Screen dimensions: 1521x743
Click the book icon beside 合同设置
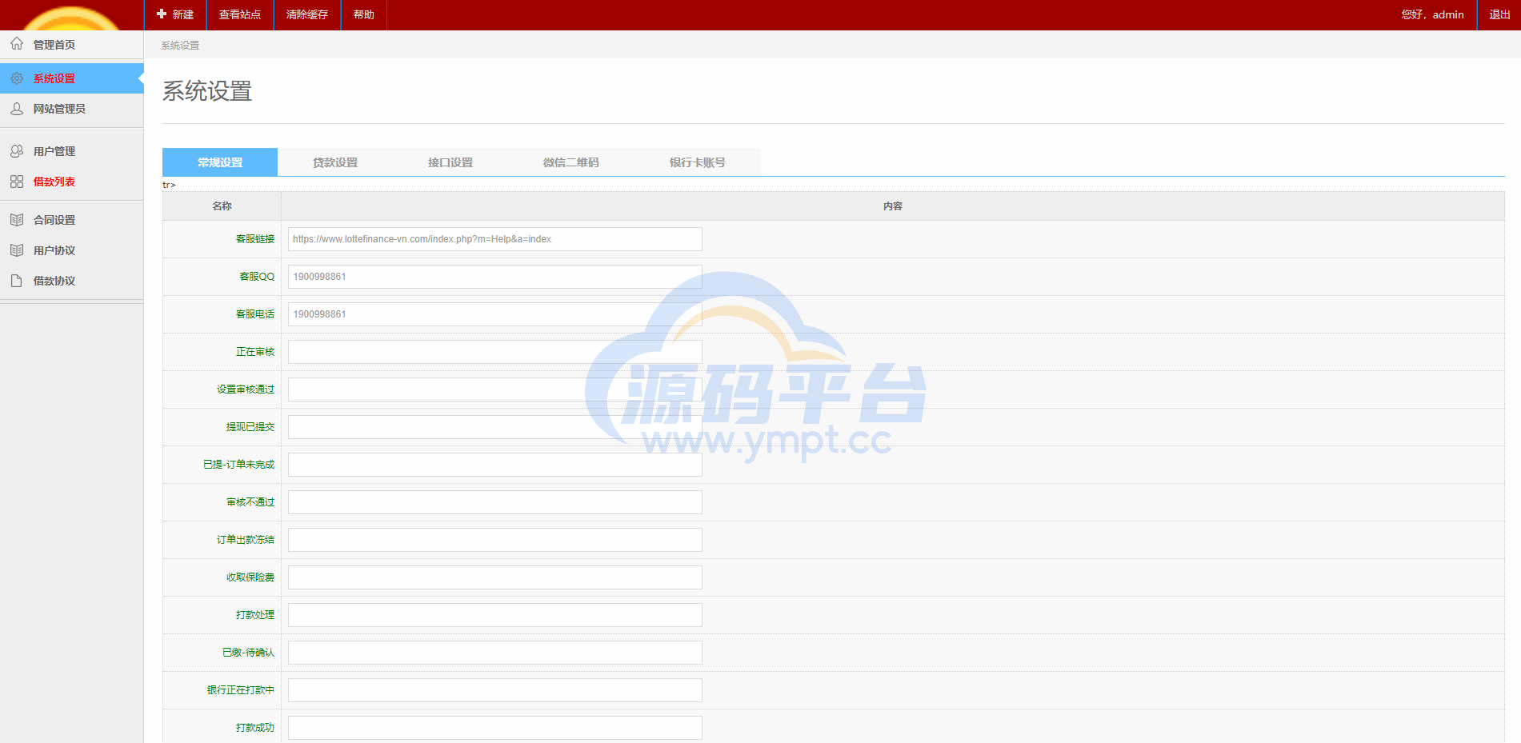(17, 220)
